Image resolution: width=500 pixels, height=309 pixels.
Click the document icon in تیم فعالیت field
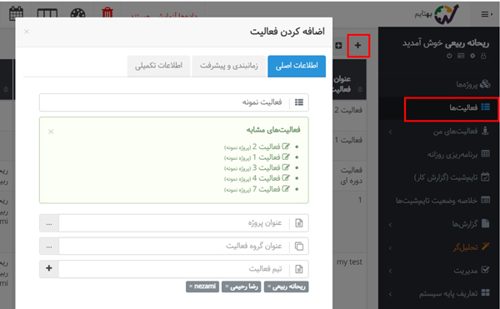[299, 269]
